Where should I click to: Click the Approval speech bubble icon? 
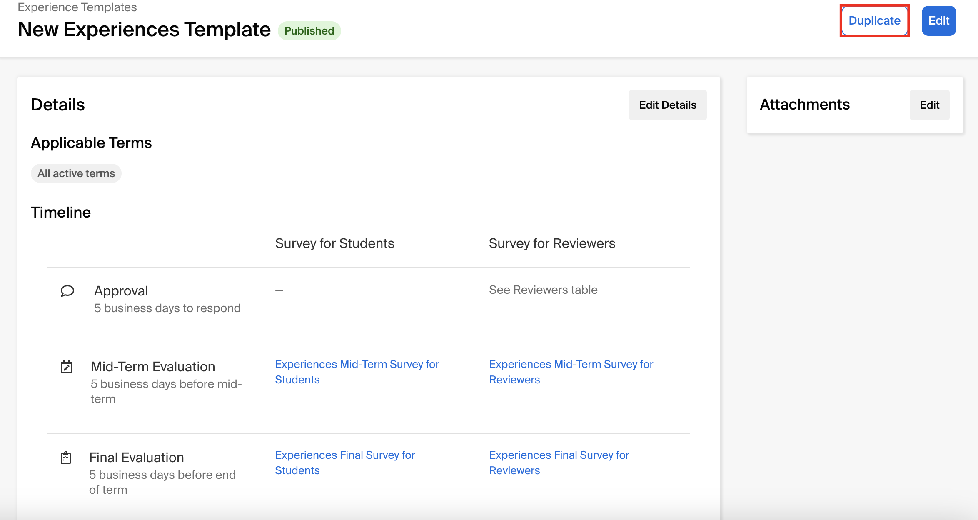click(x=67, y=290)
